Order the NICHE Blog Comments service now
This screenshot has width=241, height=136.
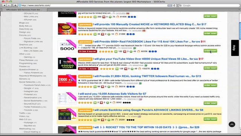point(210,34)
